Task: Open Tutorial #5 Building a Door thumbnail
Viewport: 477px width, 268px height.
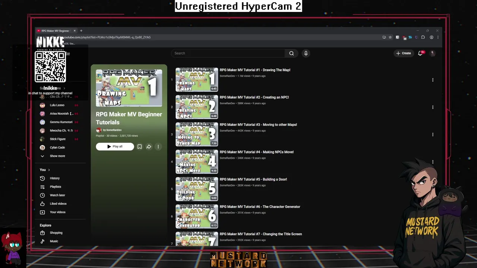Action: click(x=197, y=189)
